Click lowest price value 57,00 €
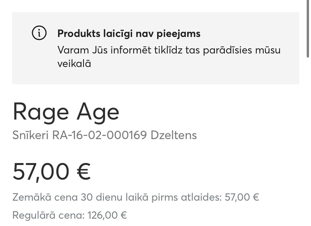 242,197
